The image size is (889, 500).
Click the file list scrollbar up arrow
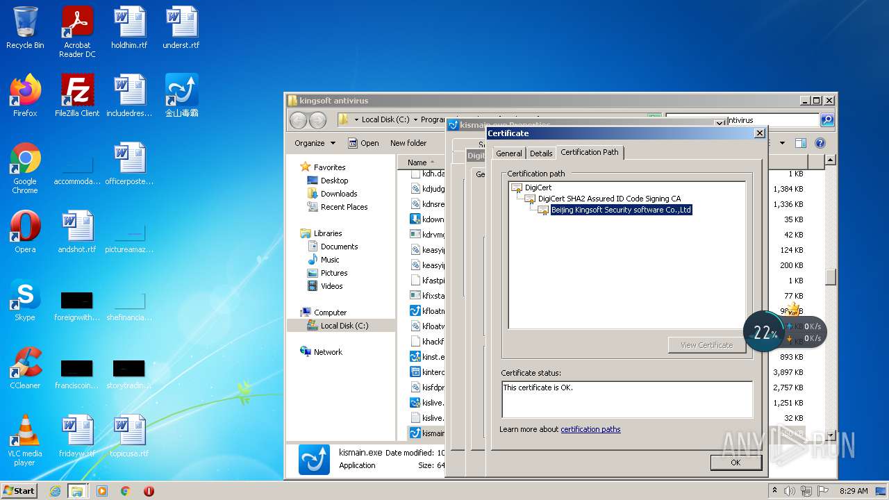(830, 161)
